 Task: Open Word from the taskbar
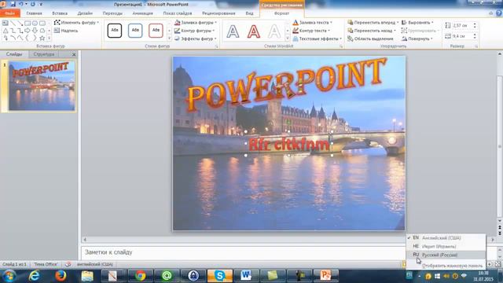(x=246, y=276)
